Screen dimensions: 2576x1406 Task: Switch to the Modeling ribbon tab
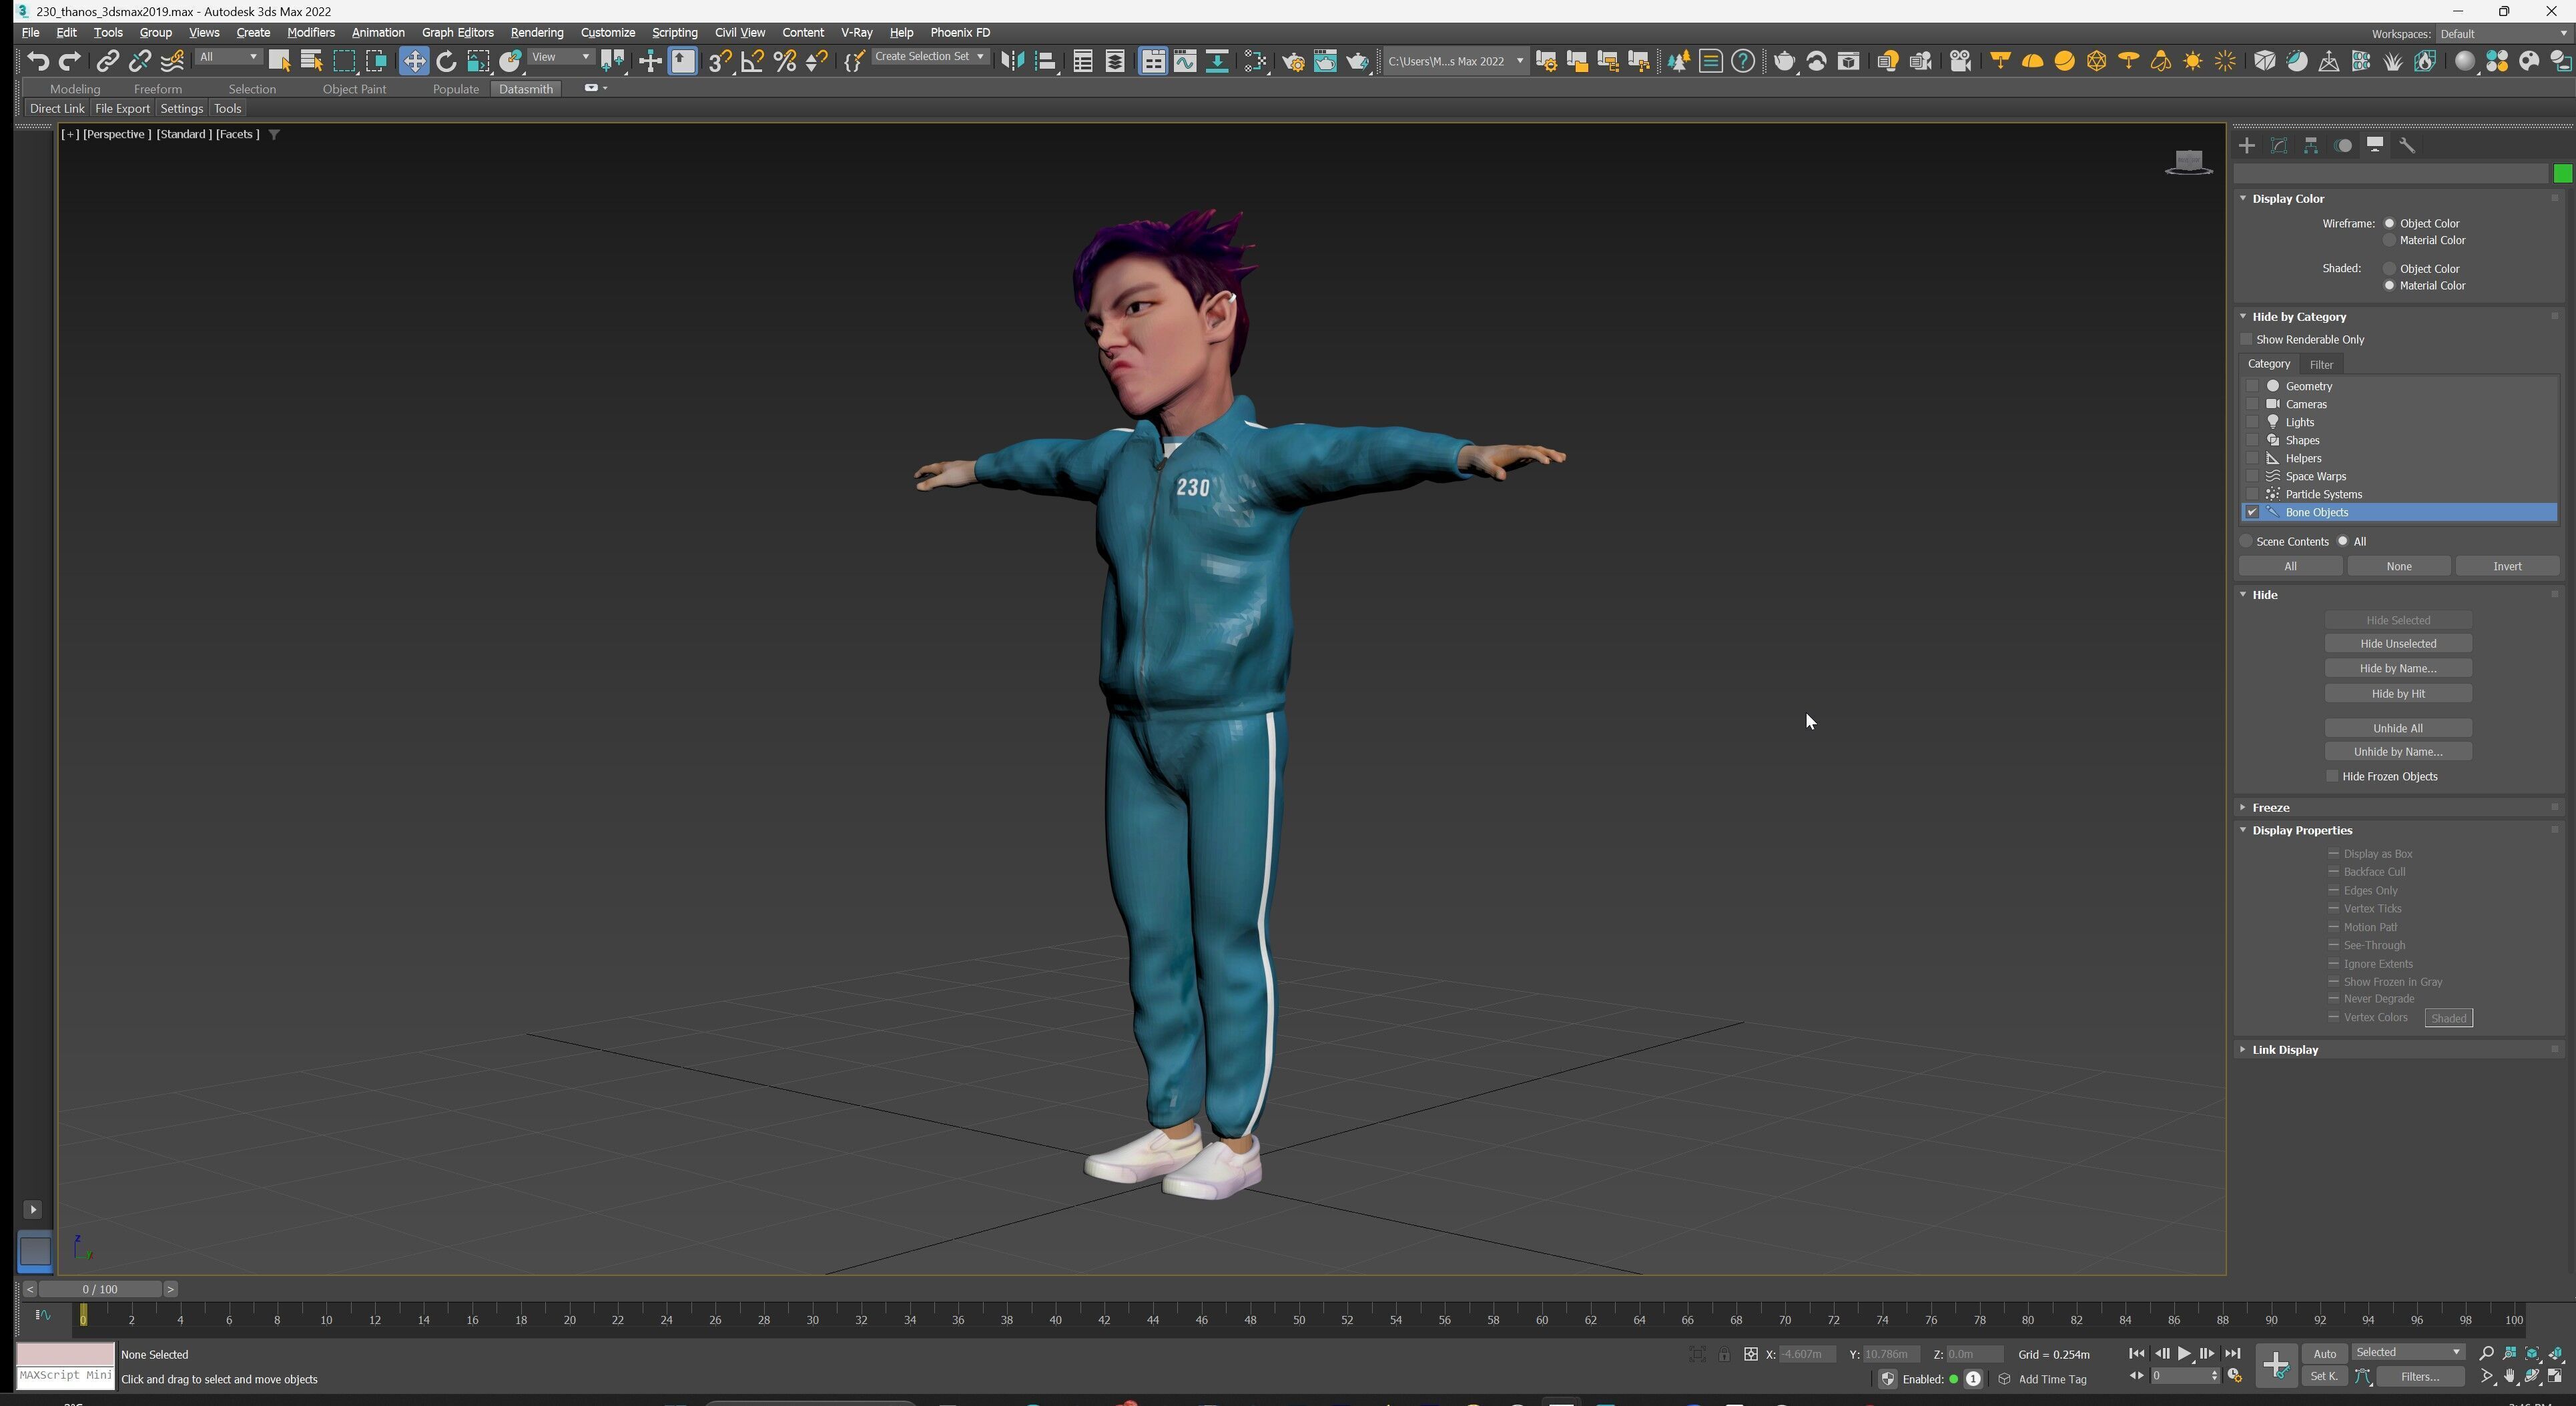pos(75,89)
